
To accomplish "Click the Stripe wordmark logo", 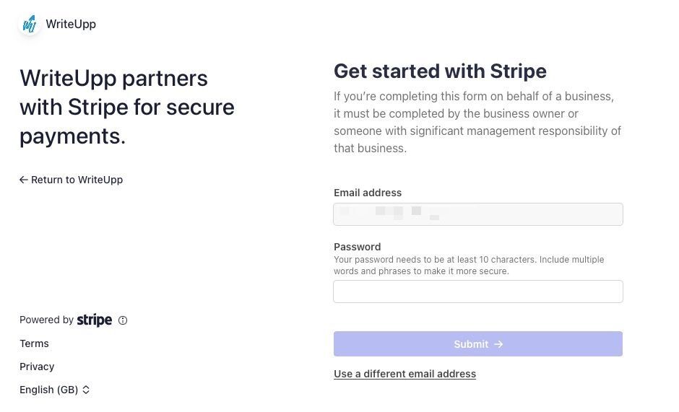I will (x=95, y=320).
